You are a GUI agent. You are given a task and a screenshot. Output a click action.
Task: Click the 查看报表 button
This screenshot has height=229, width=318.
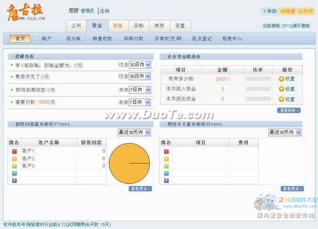coord(289,110)
